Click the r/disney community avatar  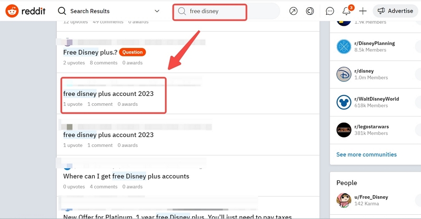click(x=344, y=74)
